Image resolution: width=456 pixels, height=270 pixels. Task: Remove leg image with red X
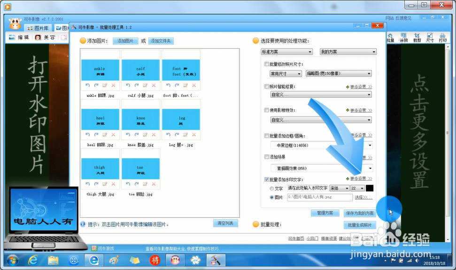coord(194,135)
